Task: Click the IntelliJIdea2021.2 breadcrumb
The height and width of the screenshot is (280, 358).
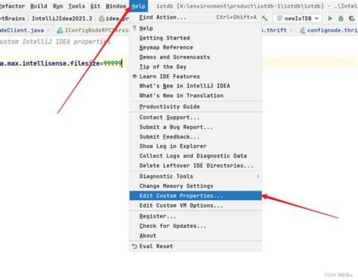Action: tap(62, 18)
